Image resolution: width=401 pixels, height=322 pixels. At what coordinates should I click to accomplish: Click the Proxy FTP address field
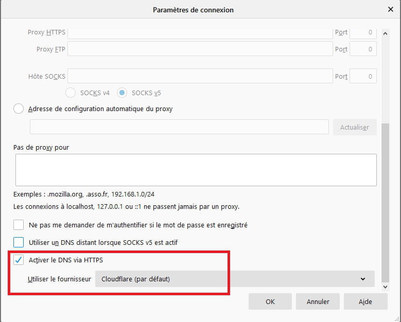coord(200,49)
